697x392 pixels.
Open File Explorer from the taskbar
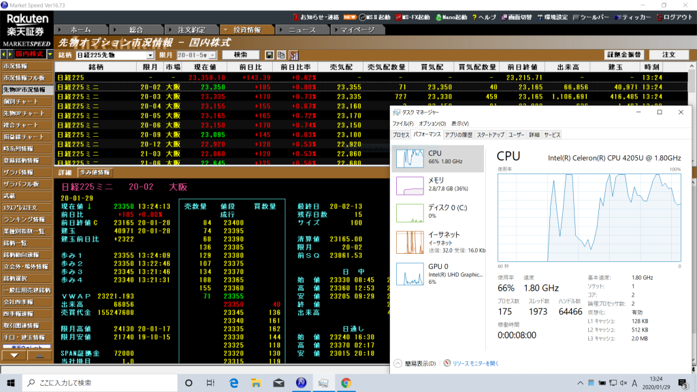click(256, 382)
